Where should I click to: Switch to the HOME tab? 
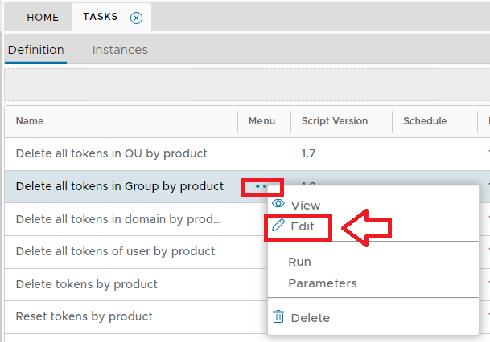coord(43,17)
